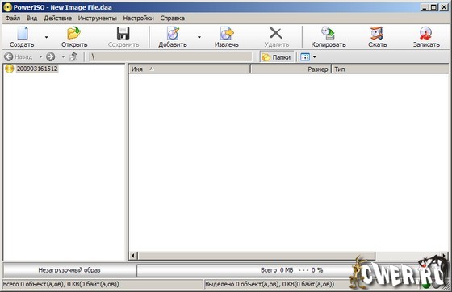Click the Создать (Create) new image icon
The image size is (452, 292).
pos(23,34)
